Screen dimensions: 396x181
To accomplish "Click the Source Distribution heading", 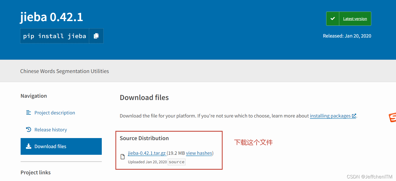I will point(144,138).
